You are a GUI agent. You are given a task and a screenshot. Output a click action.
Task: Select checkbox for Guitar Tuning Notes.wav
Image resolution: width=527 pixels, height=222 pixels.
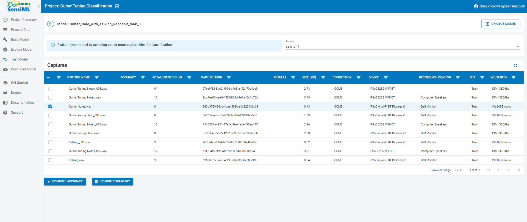(50, 98)
